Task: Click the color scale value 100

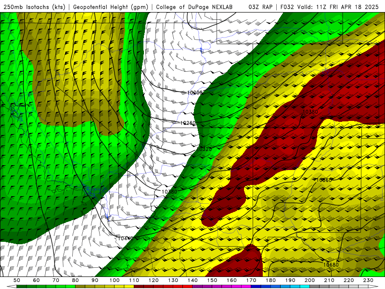Action: pyautogui.click(x=115, y=280)
